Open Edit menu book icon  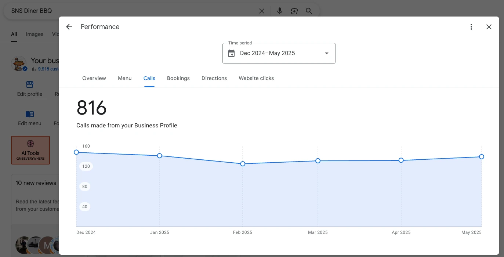pos(30,114)
